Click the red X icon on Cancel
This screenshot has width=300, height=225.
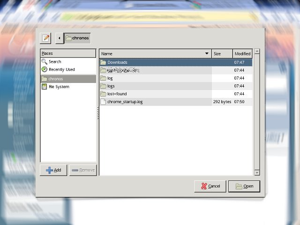(204, 186)
